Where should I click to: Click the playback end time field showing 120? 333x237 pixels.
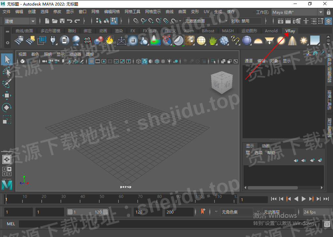pyautogui.click(x=148, y=212)
